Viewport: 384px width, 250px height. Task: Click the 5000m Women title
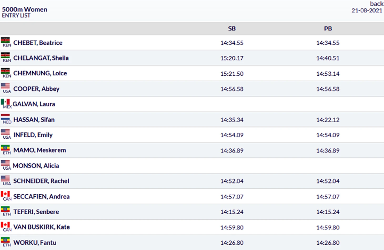[25, 9]
